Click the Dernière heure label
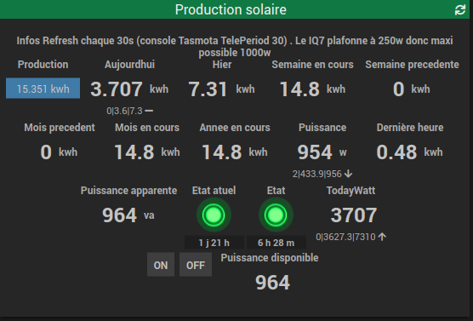473x321 pixels. point(410,127)
